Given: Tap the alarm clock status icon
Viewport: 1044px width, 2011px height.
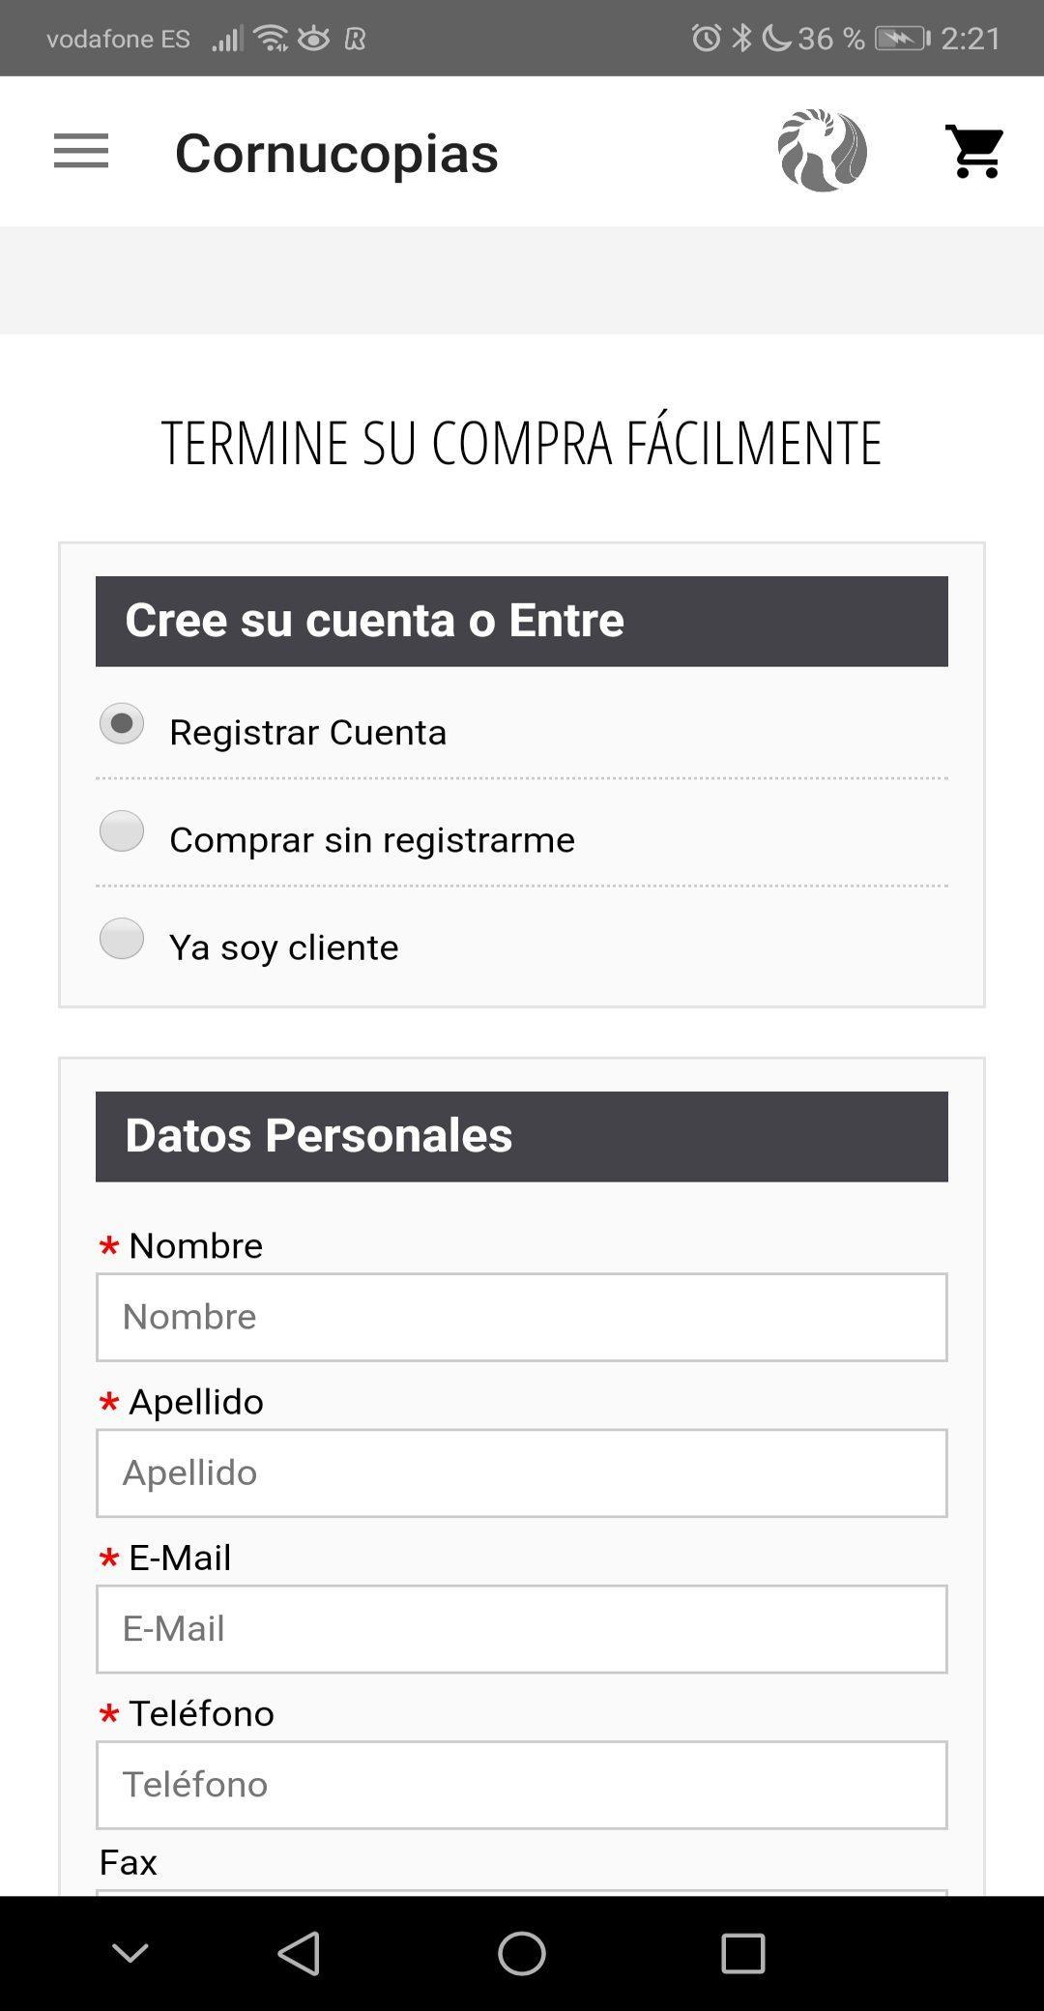Looking at the screenshot, I should pyautogui.click(x=706, y=39).
